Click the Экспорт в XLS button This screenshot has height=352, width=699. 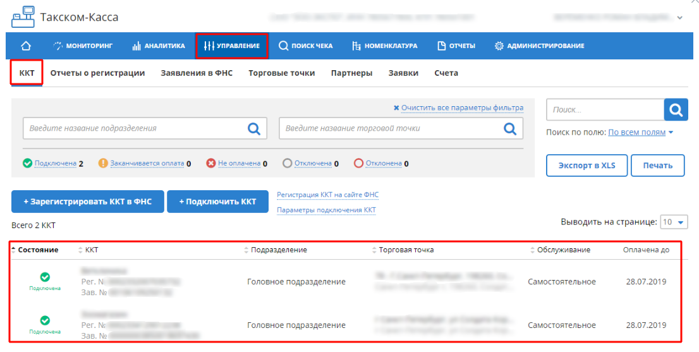(587, 166)
